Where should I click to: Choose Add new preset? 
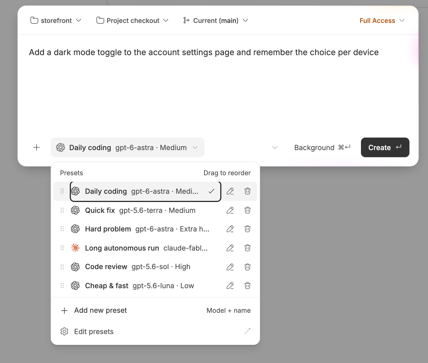[155, 311]
